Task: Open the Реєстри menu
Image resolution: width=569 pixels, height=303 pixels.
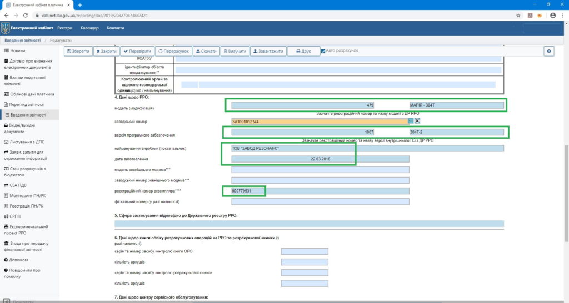Action: click(64, 28)
